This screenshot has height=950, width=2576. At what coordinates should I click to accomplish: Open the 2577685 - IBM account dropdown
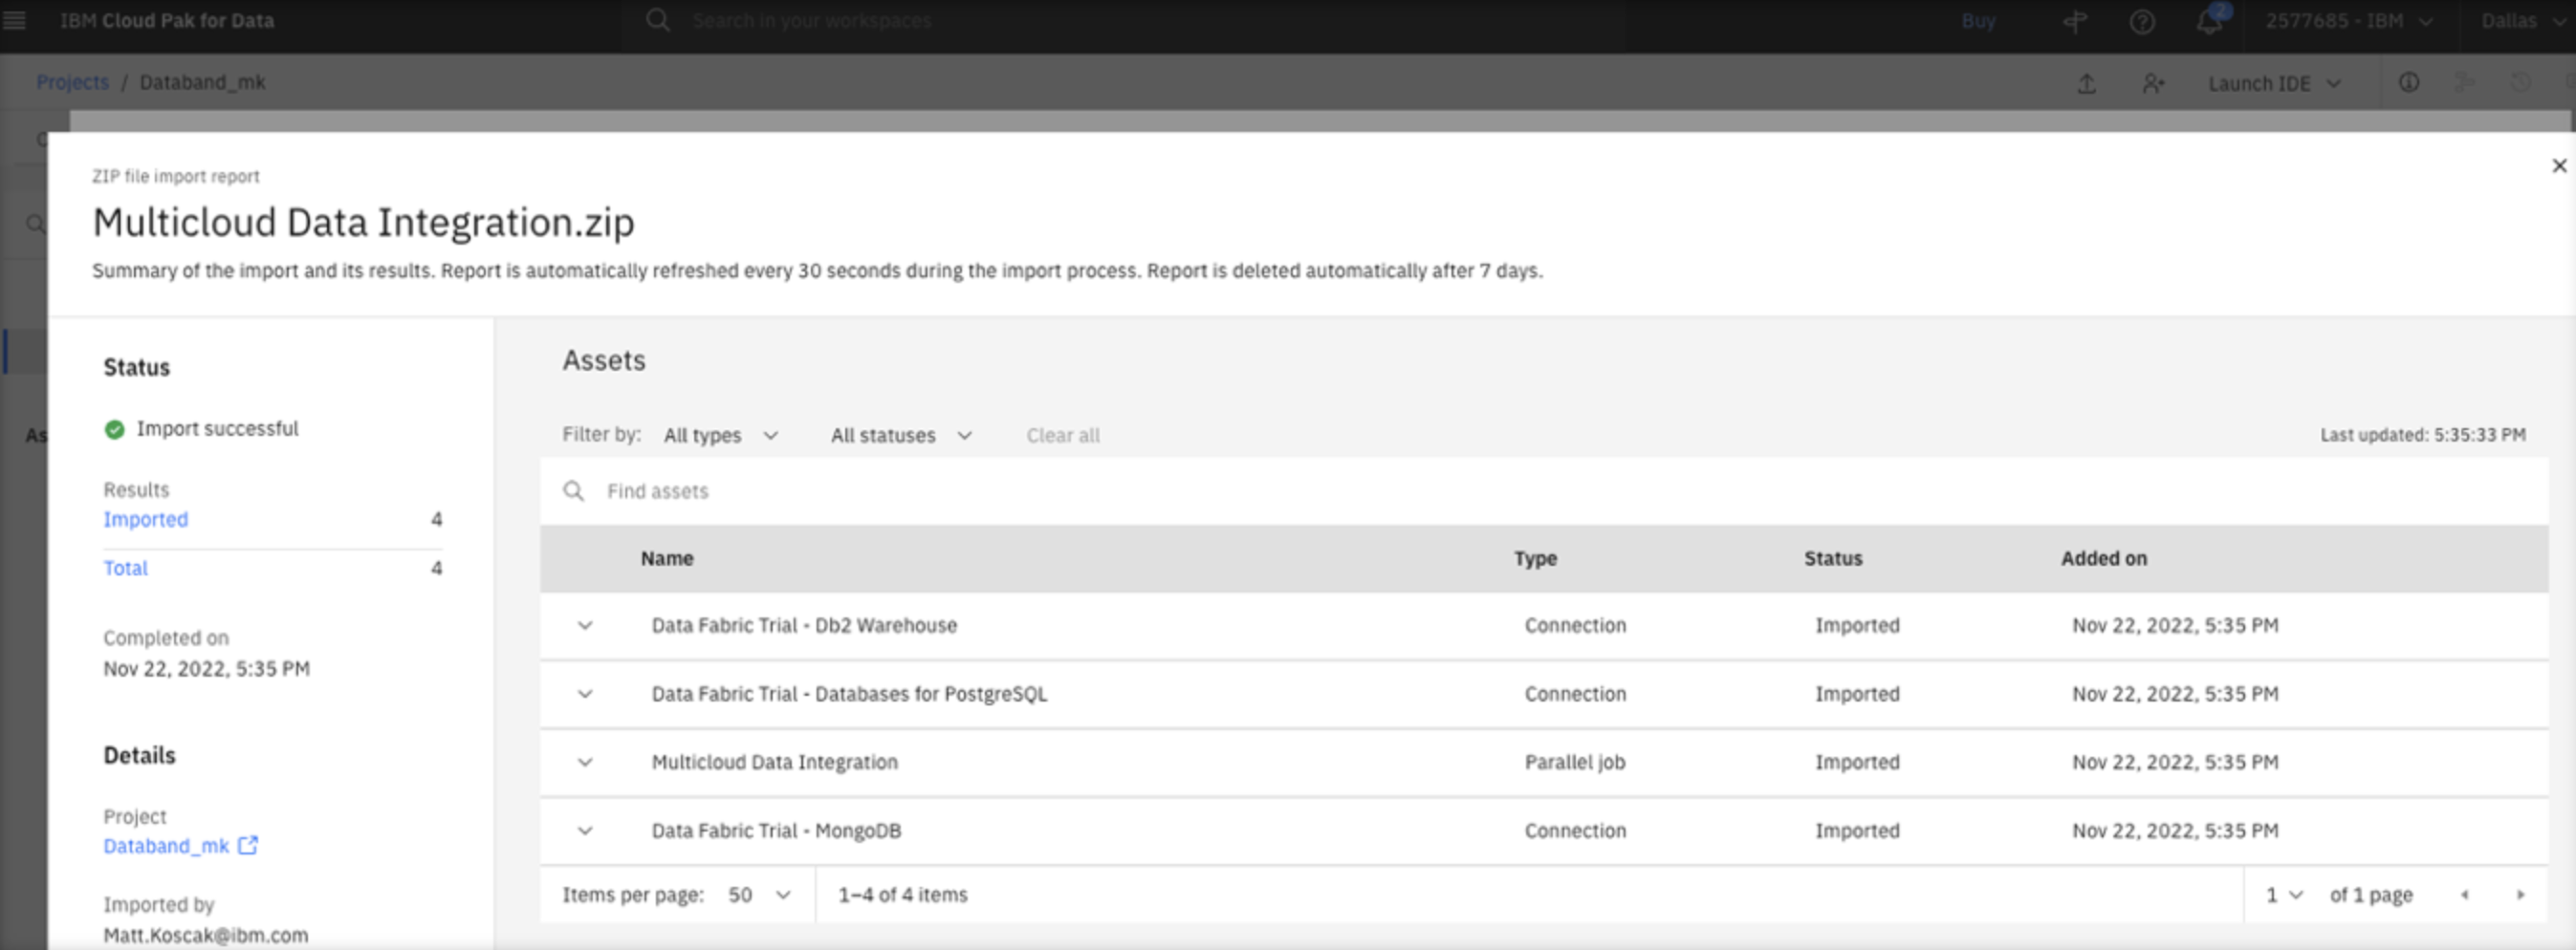[x=2349, y=21]
